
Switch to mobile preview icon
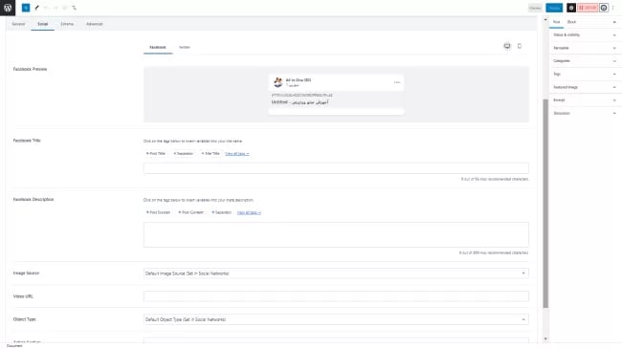pos(520,46)
